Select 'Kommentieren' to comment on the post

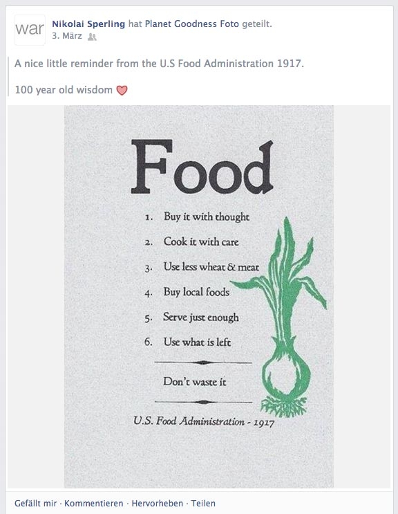[x=93, y=503]
